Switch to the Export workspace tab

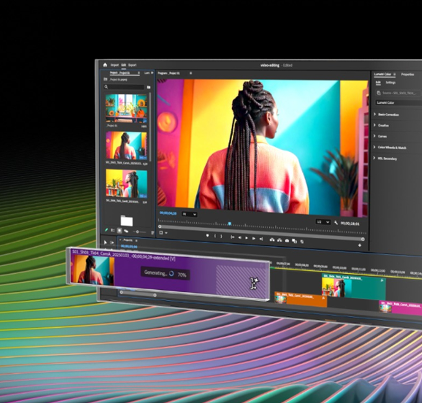point(132,65)
